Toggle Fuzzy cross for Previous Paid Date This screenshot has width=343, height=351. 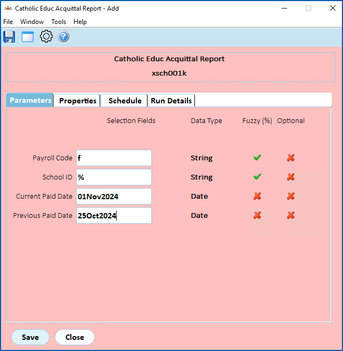pyautogui.click(x=257, y=215)
